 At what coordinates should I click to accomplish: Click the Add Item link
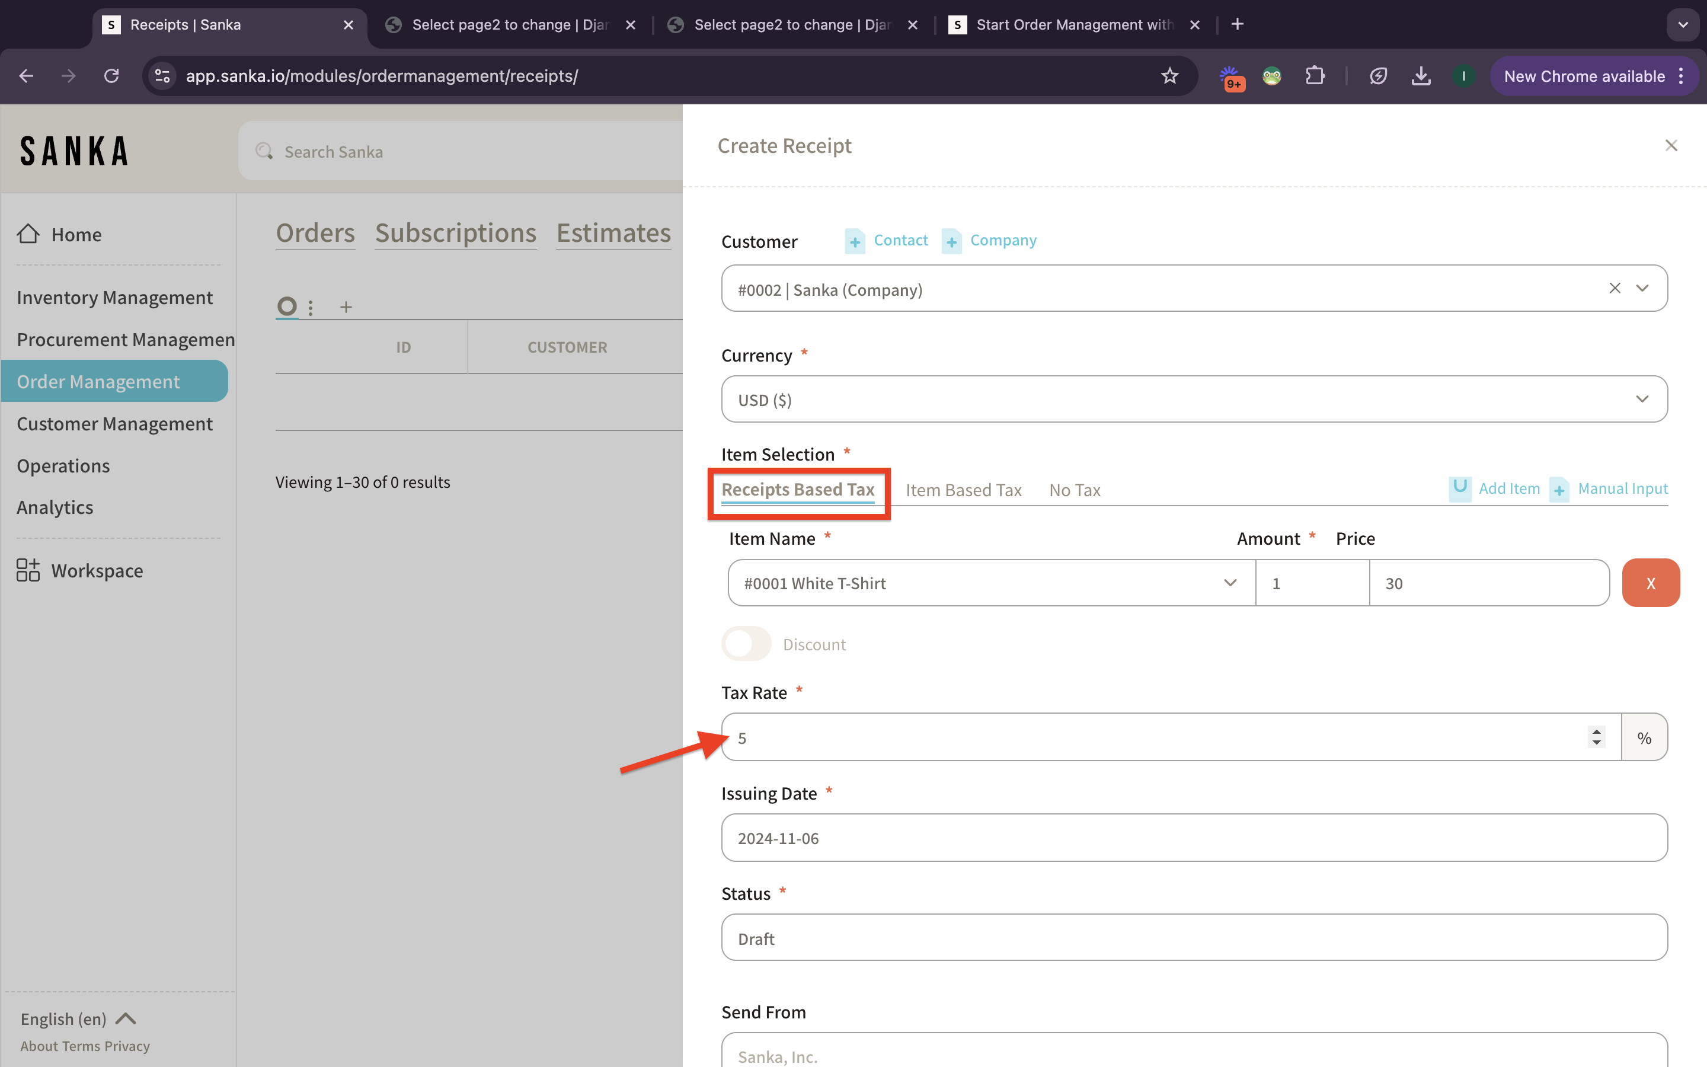pos(1508,488)
